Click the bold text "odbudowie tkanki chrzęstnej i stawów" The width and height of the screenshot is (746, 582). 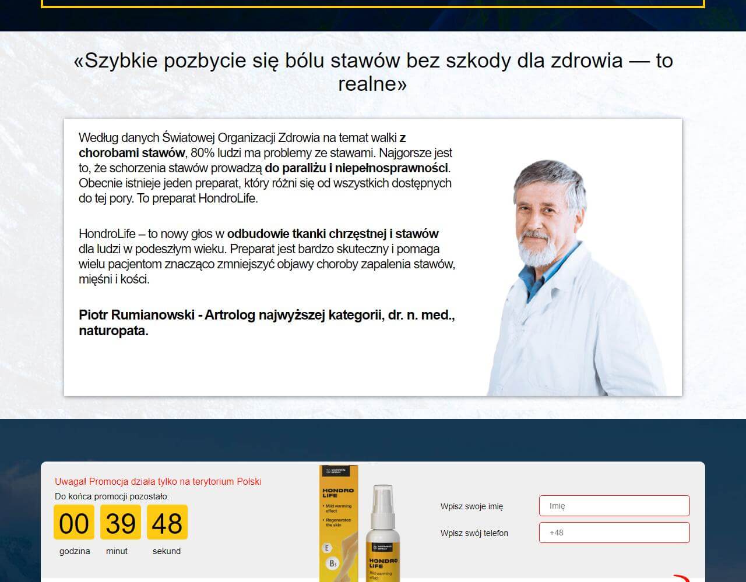point(333,234)
